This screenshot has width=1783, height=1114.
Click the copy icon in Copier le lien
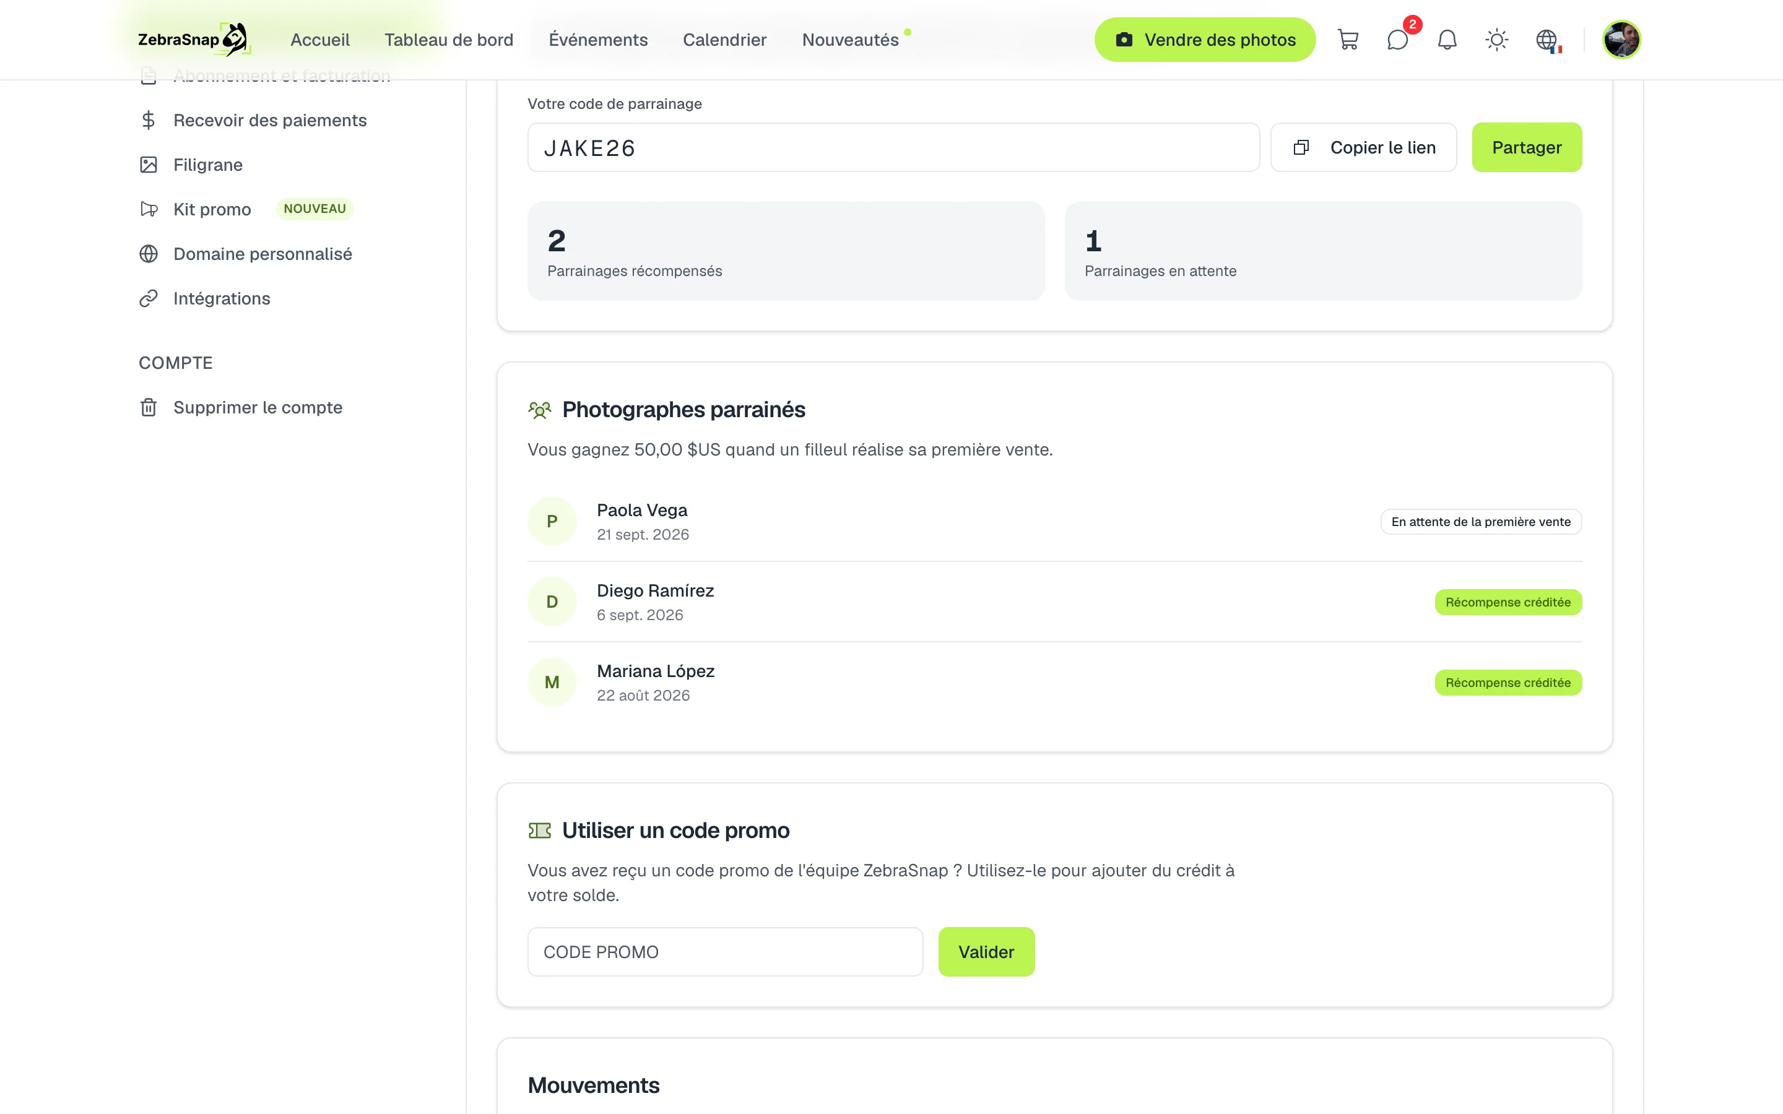[x=1301, y=147]
